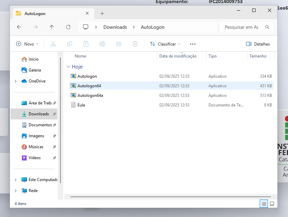
Task: Sort by Data de modificação column
Action: tap(182, 56)
